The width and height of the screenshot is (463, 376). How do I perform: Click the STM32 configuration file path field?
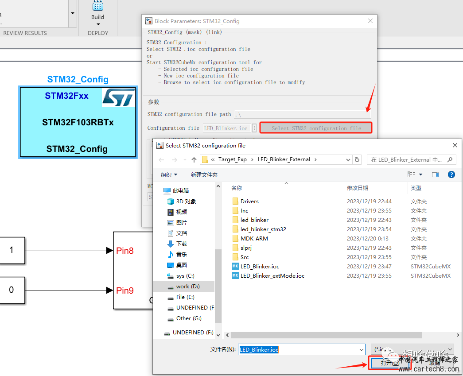tap(302, 115)
